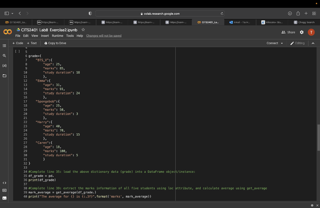Open the variables {x} panel
The width and height of the screenshot is (320, 208).
4,66
